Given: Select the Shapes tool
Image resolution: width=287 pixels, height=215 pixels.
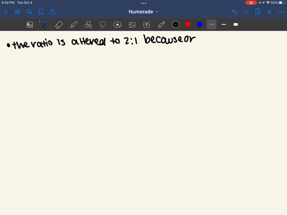Looking at the screenshot, I should 88,24.
